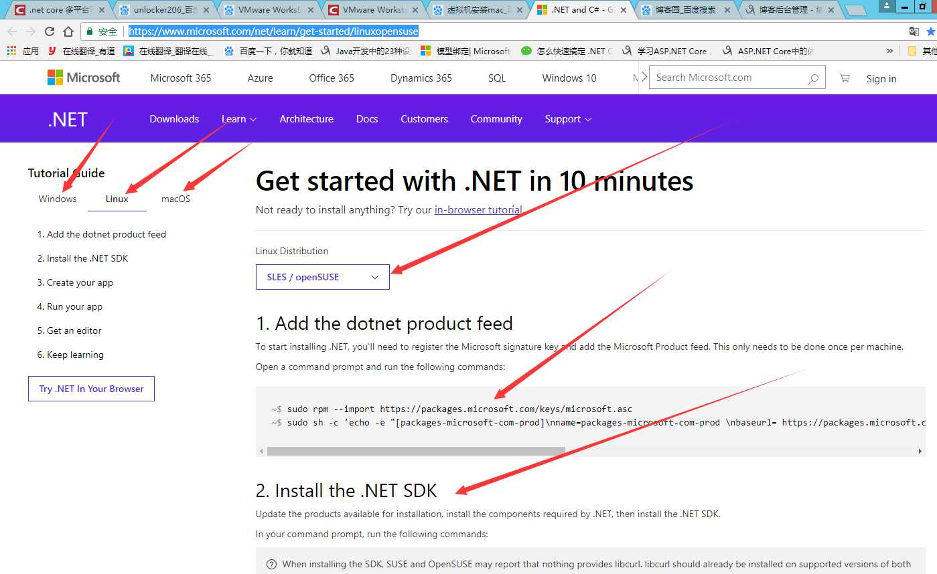Open Azure in the top navigation
This screenshot has height=574, width=937.
(x=260, y=78)
